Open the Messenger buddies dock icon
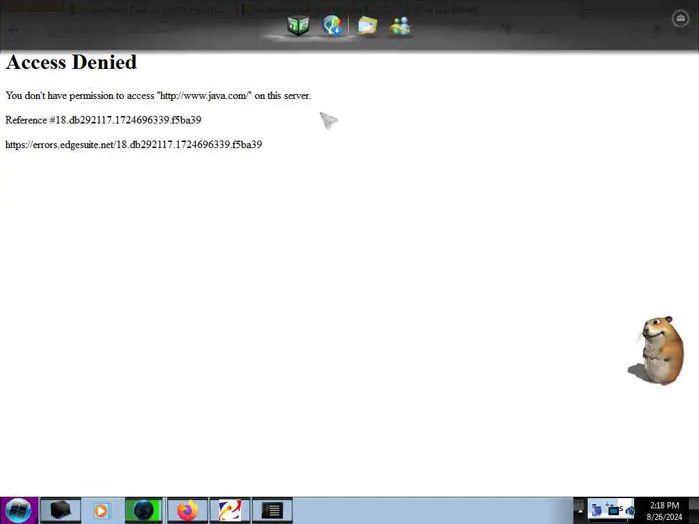 click(x=400, y=26)
